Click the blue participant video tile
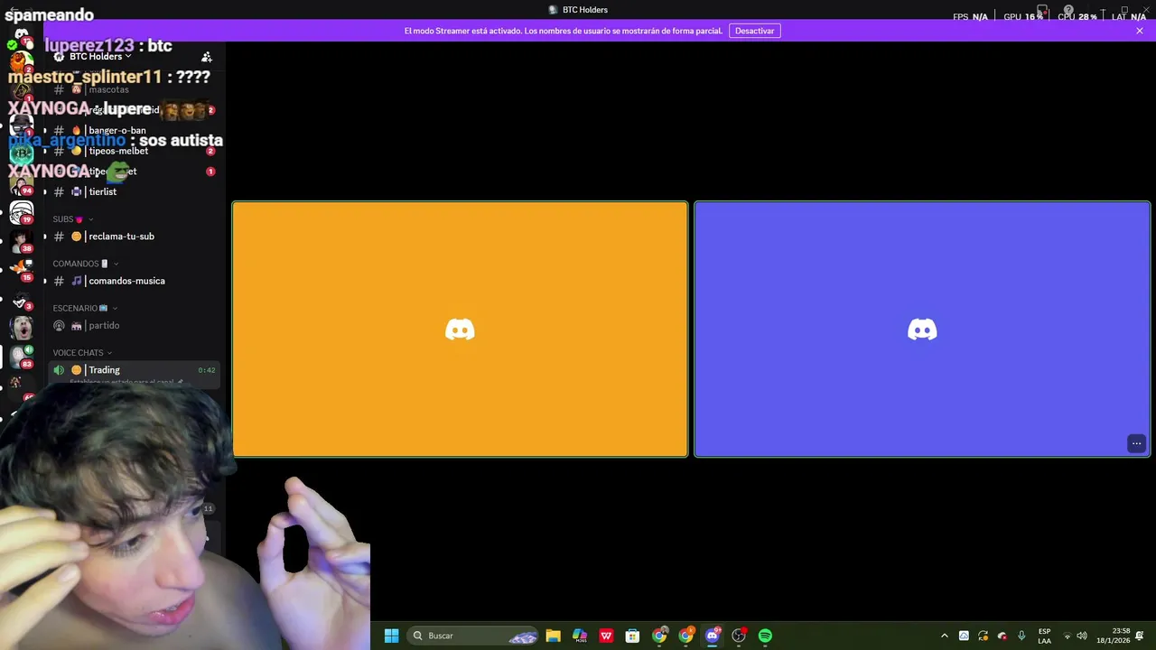This screenshot has height=650, width=1156. [x=922, y=330]
